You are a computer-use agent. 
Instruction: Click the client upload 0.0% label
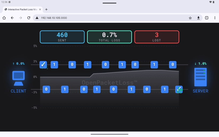(18, 64)
